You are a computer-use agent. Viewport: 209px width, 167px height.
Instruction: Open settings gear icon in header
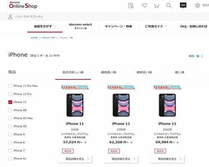pyautogui.click(x=197, y=5)
